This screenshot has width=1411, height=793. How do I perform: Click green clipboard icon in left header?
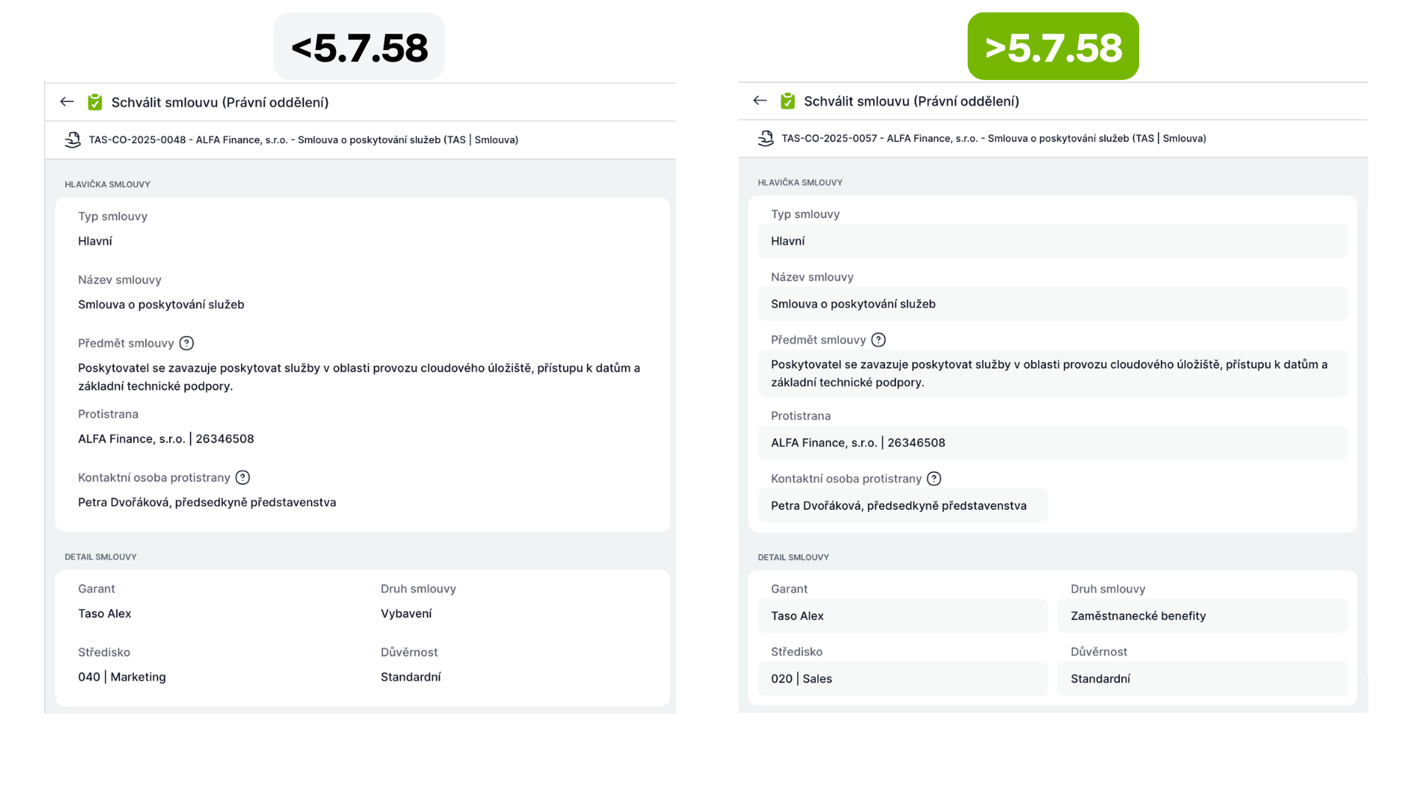pyautogui.click(x=95, y=102)
